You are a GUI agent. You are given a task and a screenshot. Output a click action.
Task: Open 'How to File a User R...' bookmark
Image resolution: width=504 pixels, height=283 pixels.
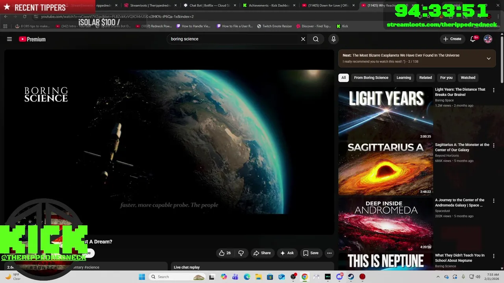click(x=234, y=26)
